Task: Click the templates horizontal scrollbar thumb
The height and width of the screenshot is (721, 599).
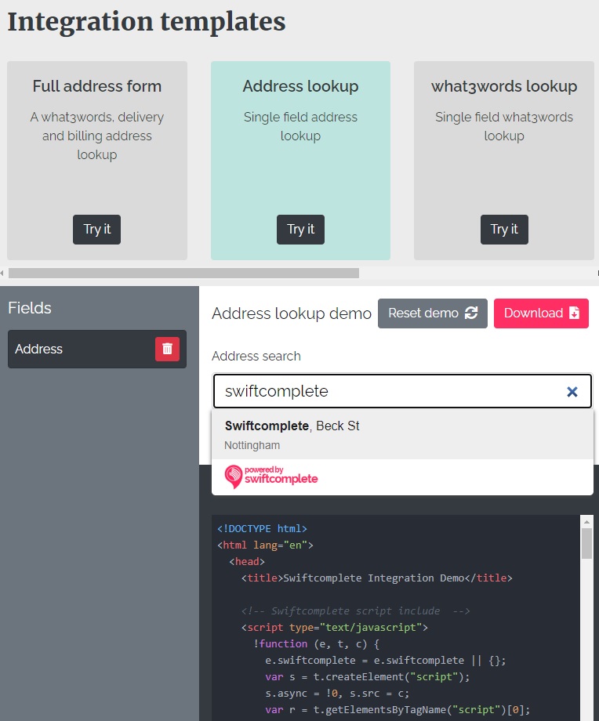Action: 183,274
